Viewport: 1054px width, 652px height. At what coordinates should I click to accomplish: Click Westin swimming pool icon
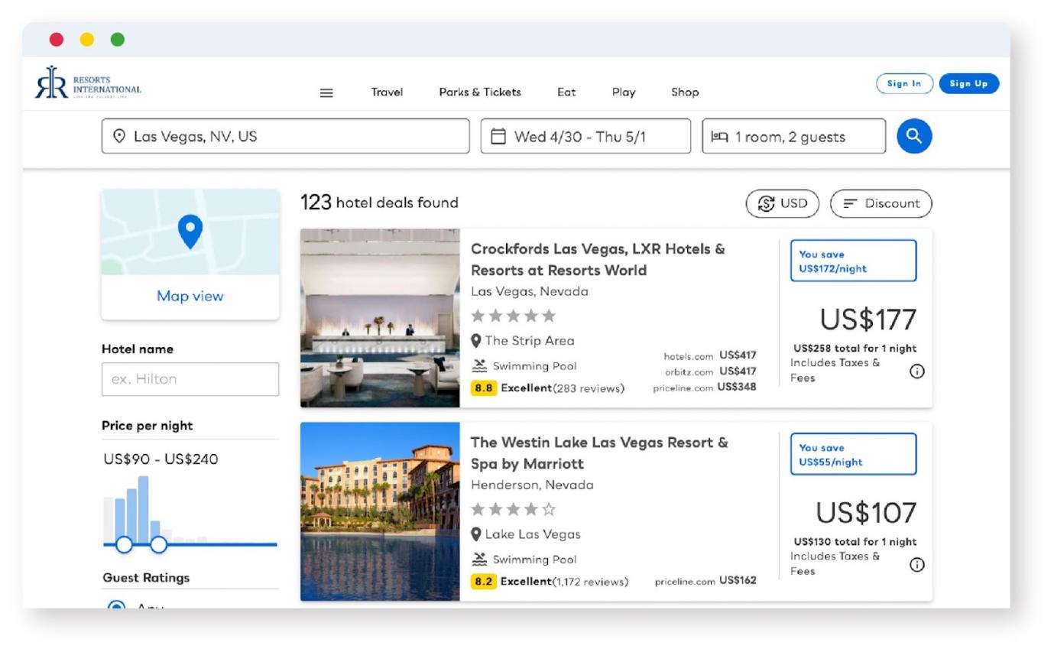[x=479, y=560]
